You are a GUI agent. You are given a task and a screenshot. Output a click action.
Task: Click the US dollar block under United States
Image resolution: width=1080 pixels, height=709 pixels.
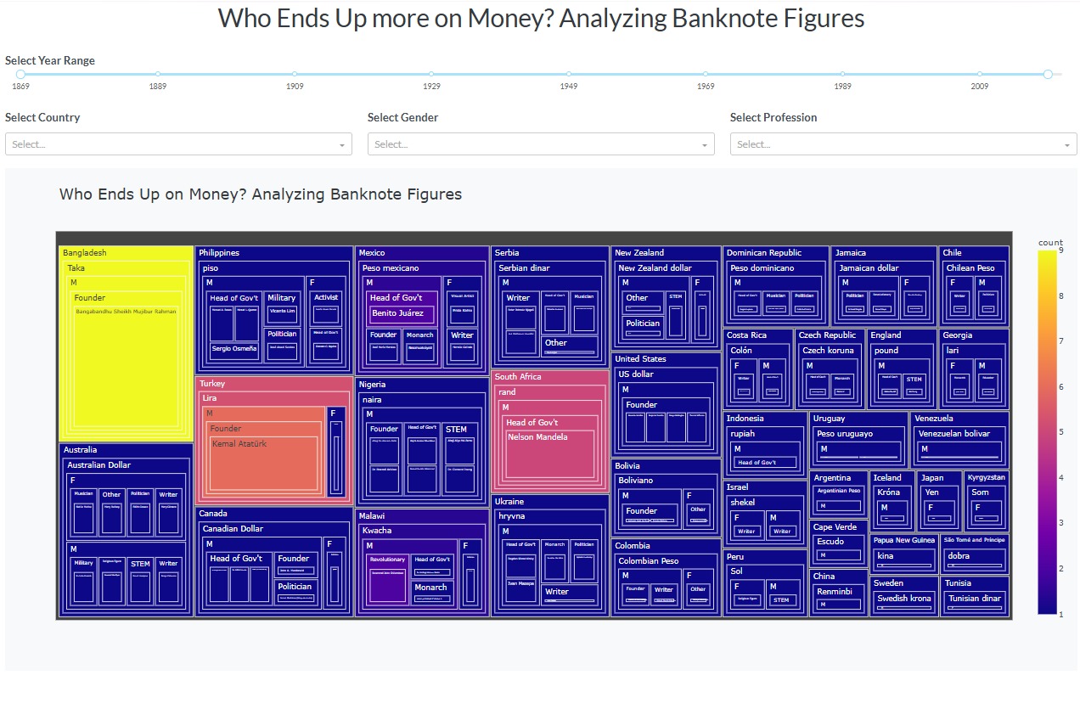(636, 374)
